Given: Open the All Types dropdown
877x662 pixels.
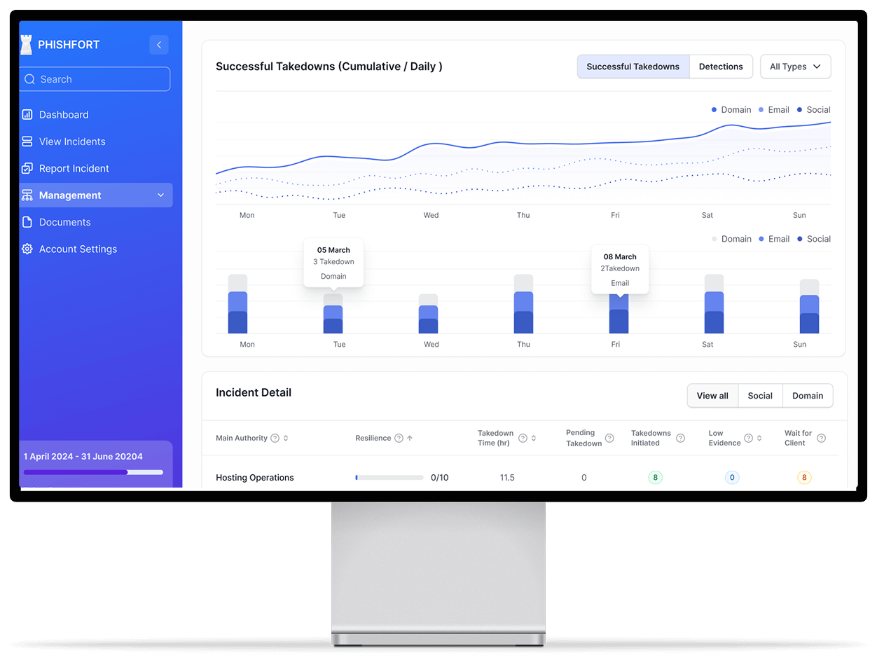Looking at the screenshot, I should coord(796,66).
